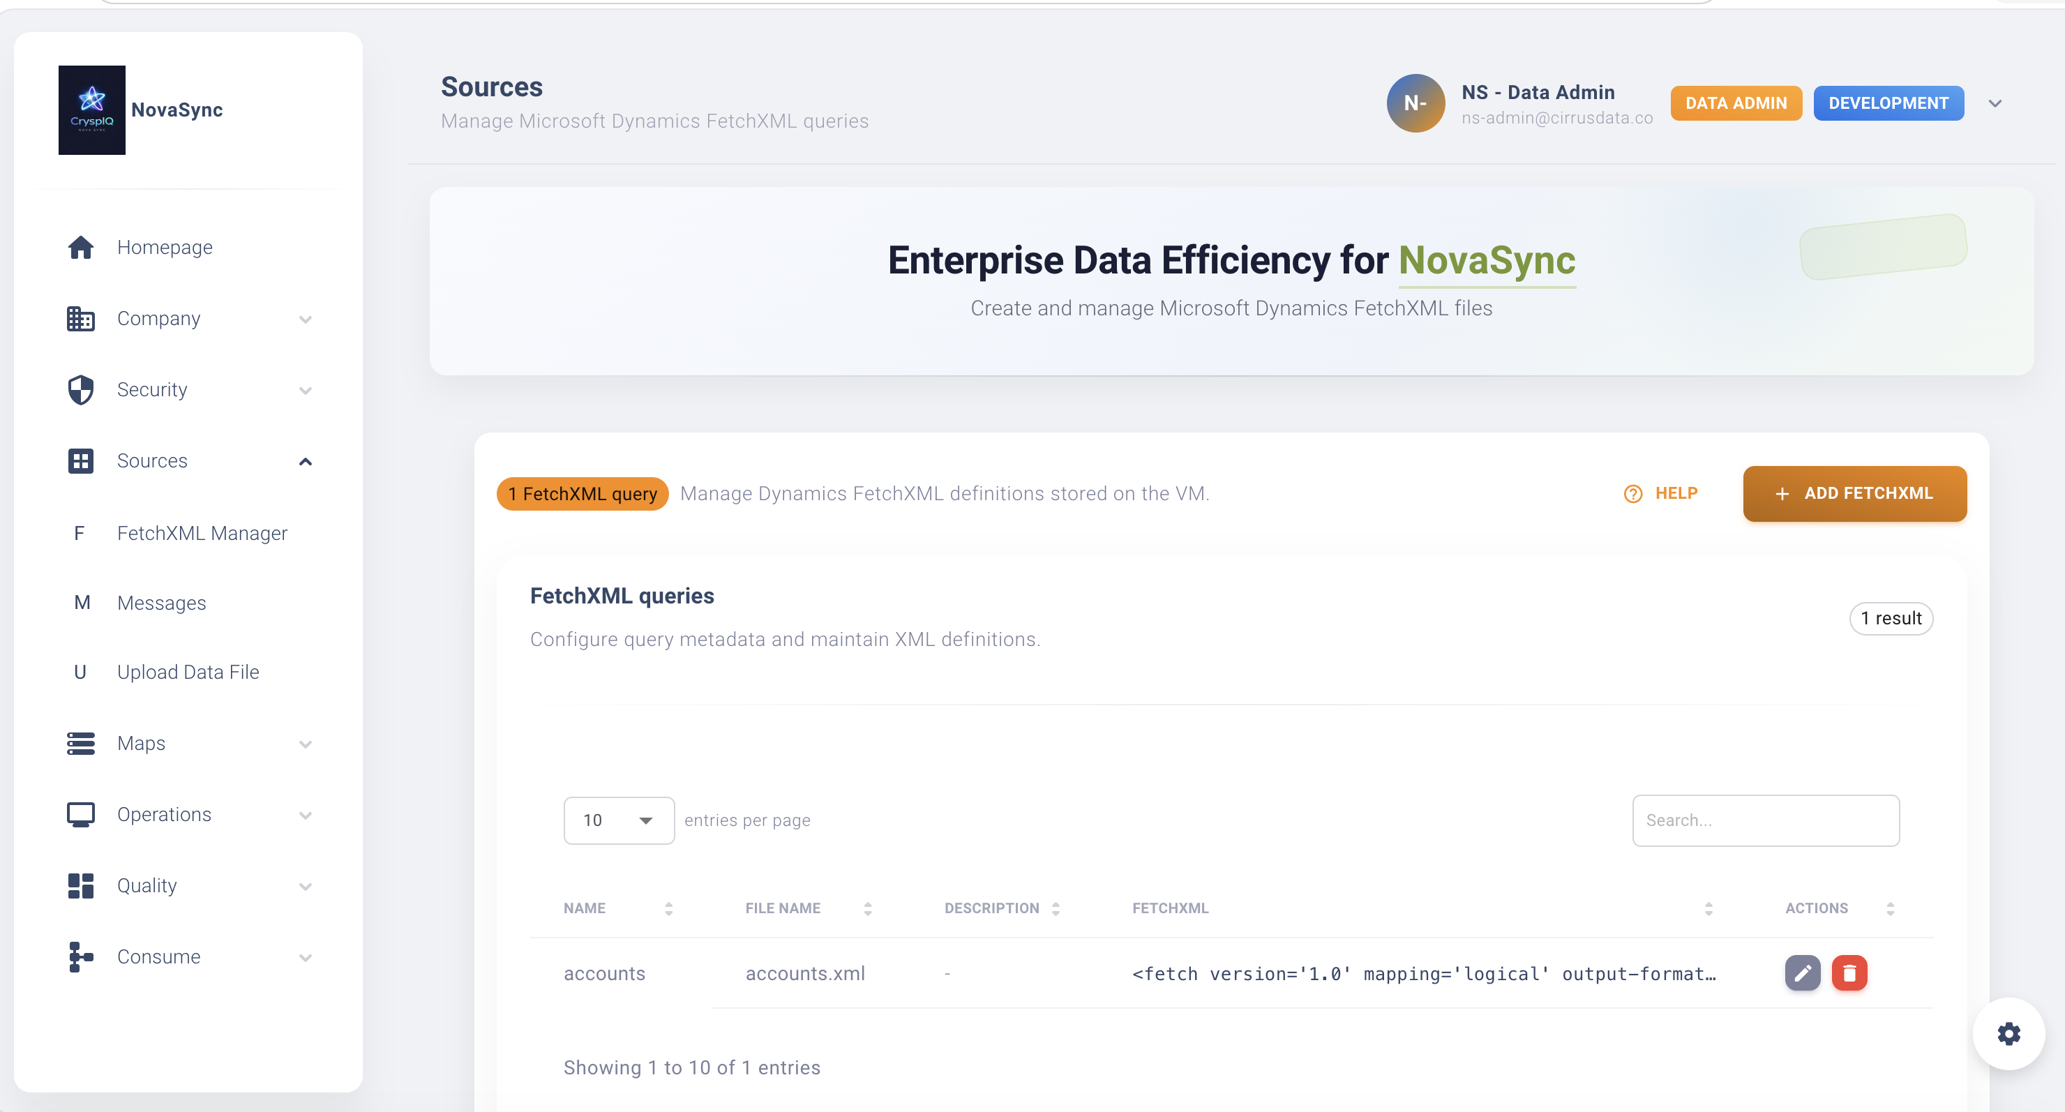
Task: Click the Consume sidebar label
Action: [159, 956]
